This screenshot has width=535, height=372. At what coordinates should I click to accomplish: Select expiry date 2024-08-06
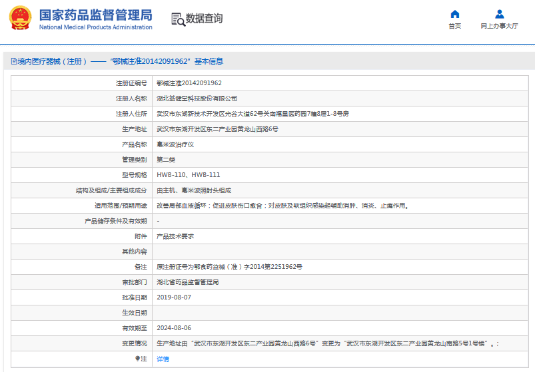point(174,328)
